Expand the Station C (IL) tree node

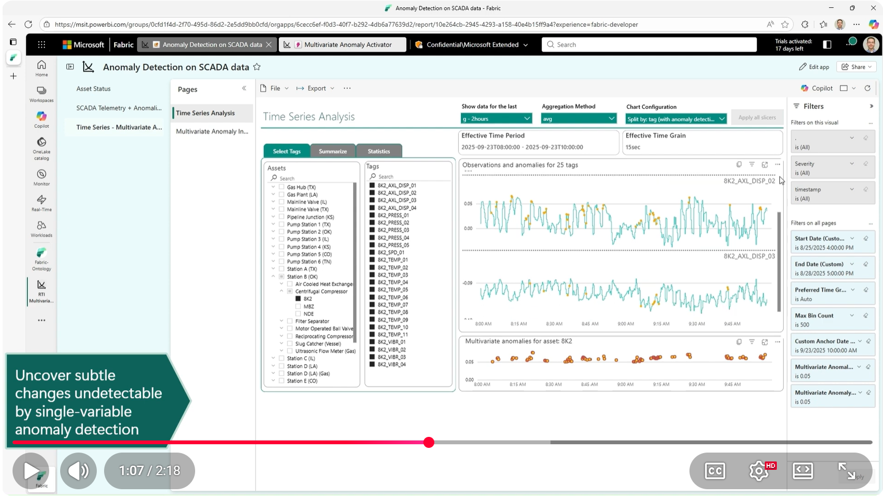pyautogui.click(x=274, y=358)
